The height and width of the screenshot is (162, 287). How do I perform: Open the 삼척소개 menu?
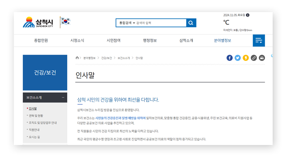click(x=186, y=40)
